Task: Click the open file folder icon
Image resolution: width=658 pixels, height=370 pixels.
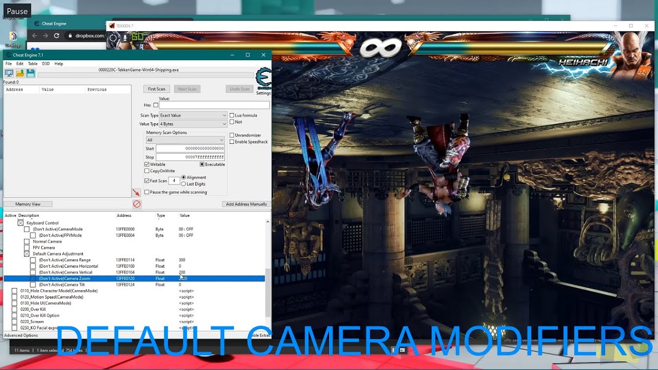Action: pos(20,73)
